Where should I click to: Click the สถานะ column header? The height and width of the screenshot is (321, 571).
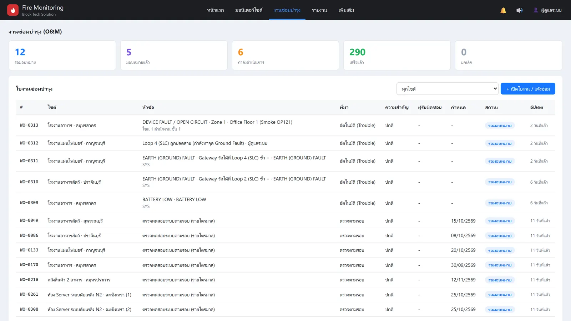[492, 107]
